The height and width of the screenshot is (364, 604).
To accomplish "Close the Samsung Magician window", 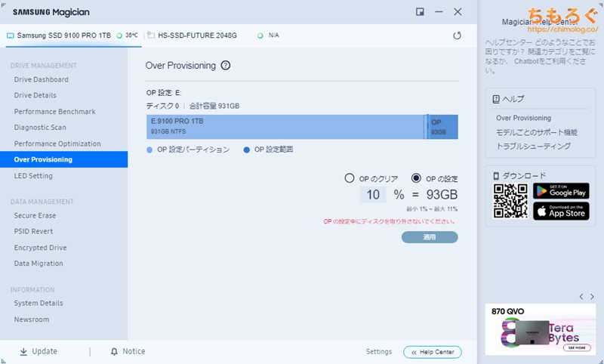I will (x=458, y=12).
